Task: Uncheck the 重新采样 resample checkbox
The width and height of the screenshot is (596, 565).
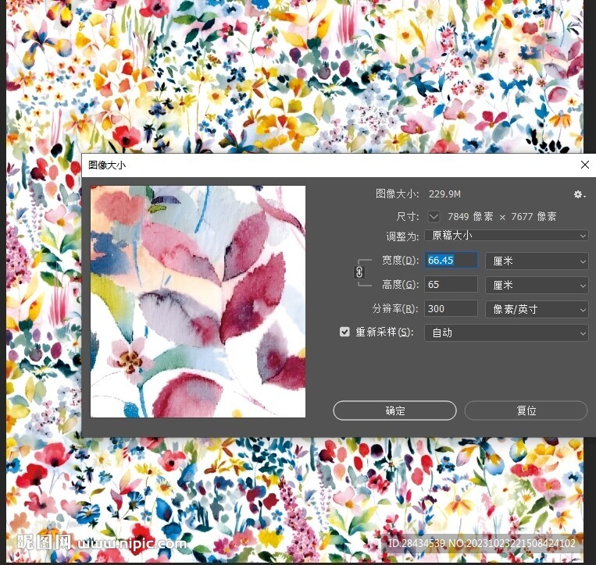Action: tap(344, 332)
